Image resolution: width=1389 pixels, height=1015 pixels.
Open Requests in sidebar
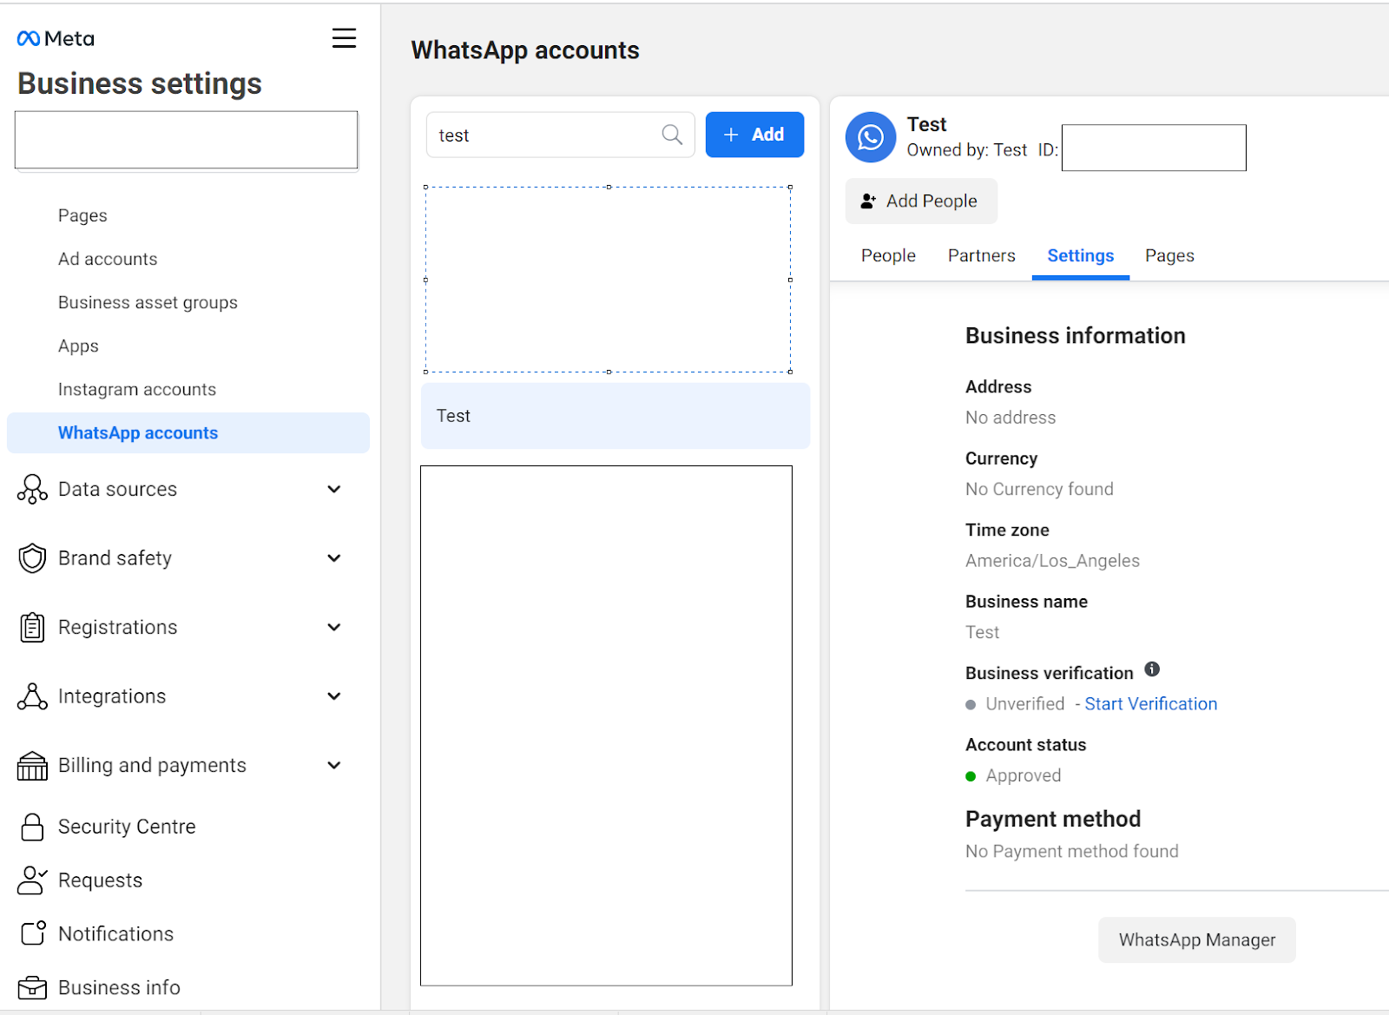(100, 880)
